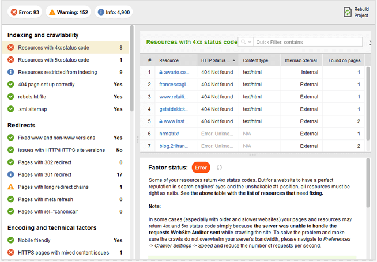The width and height of the screenshot is (377, 262).
Task: Click the refresh icon beside Factor status
Action: (219, 168)
